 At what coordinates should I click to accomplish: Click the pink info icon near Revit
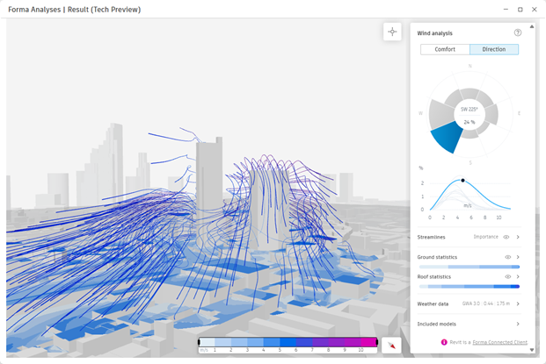[x=443, y=342]
